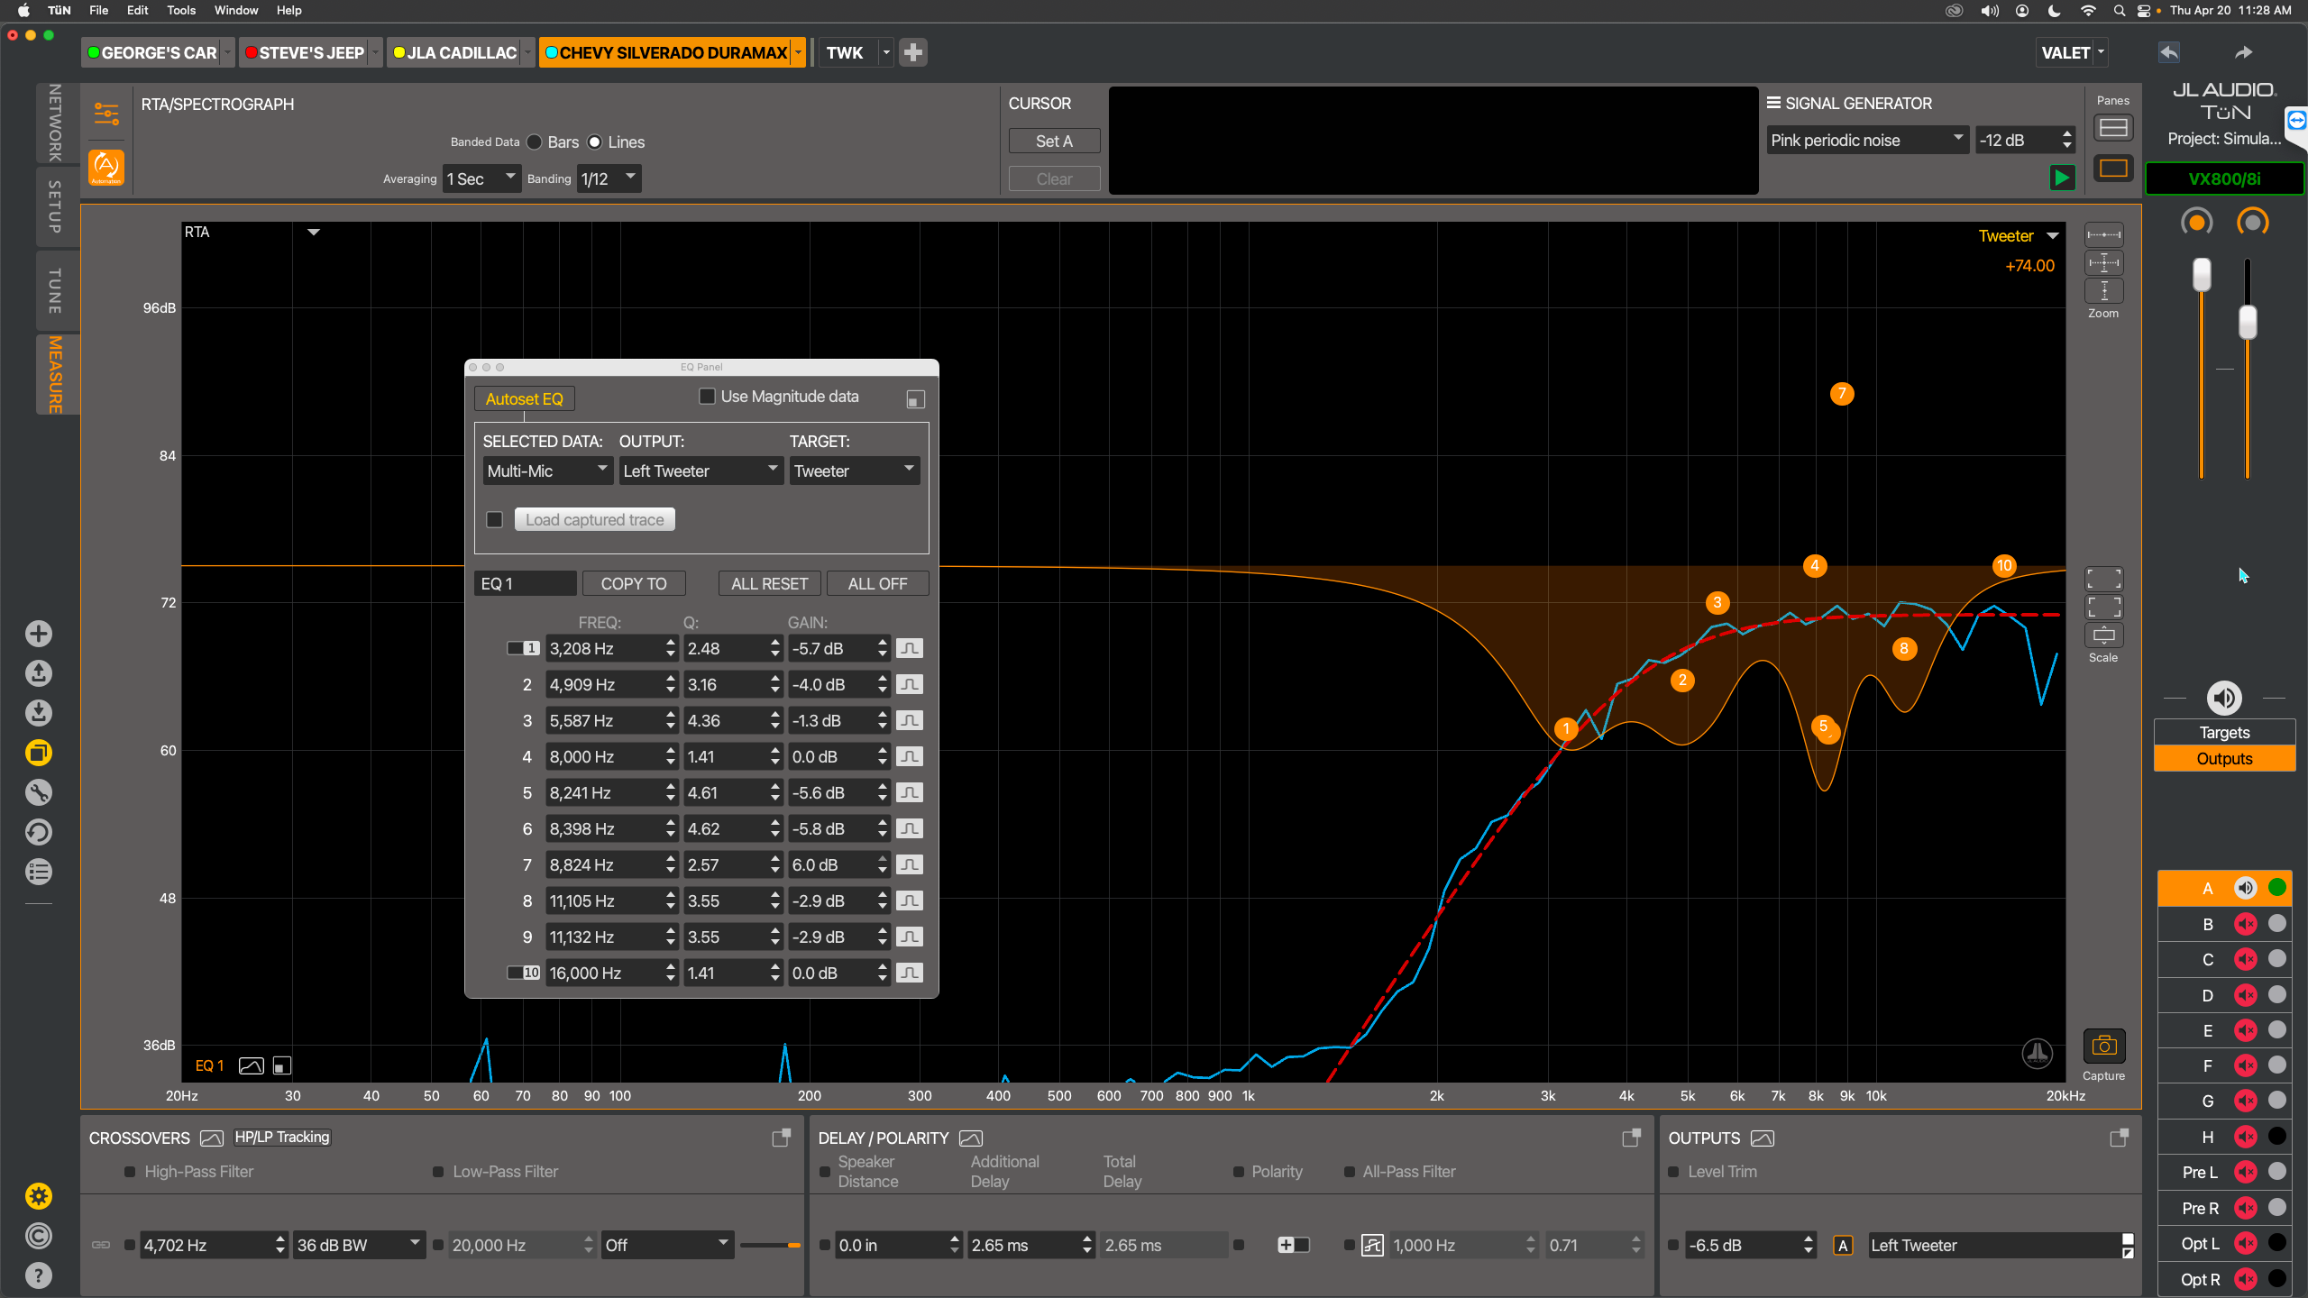This screenshot has width=2308, height=1298.
Task: Check the Load captured trace checkbox
Action: 494,519
